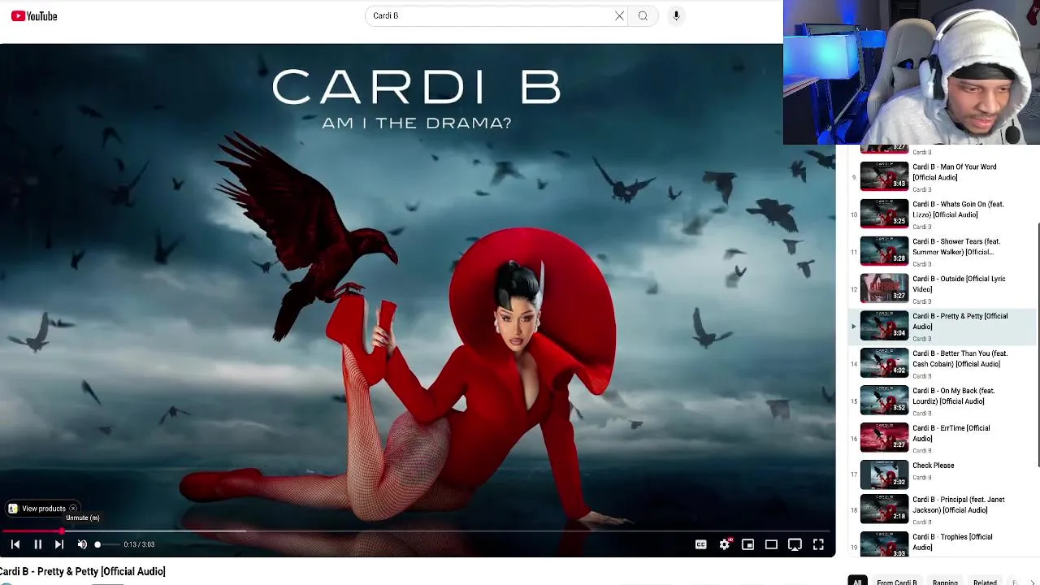
Task: Skip to previous video in player
Action: click(15, 544)
